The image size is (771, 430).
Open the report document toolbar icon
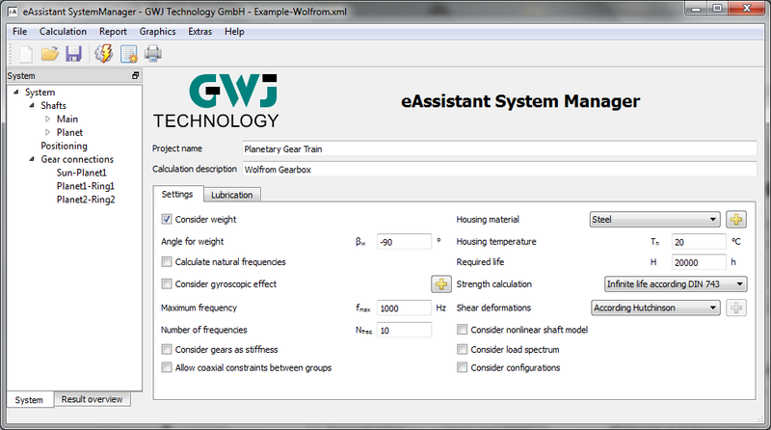pos(128,54)
